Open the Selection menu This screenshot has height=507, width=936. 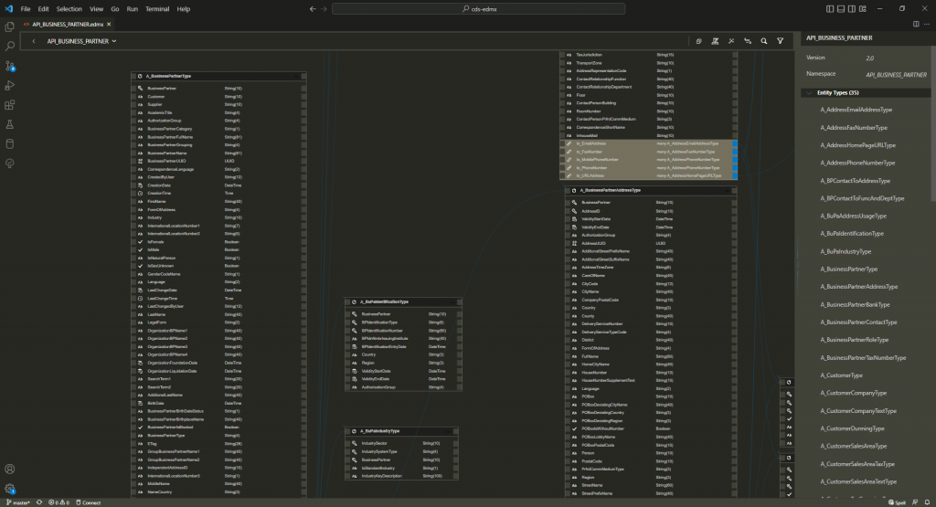tap(69, 9)
